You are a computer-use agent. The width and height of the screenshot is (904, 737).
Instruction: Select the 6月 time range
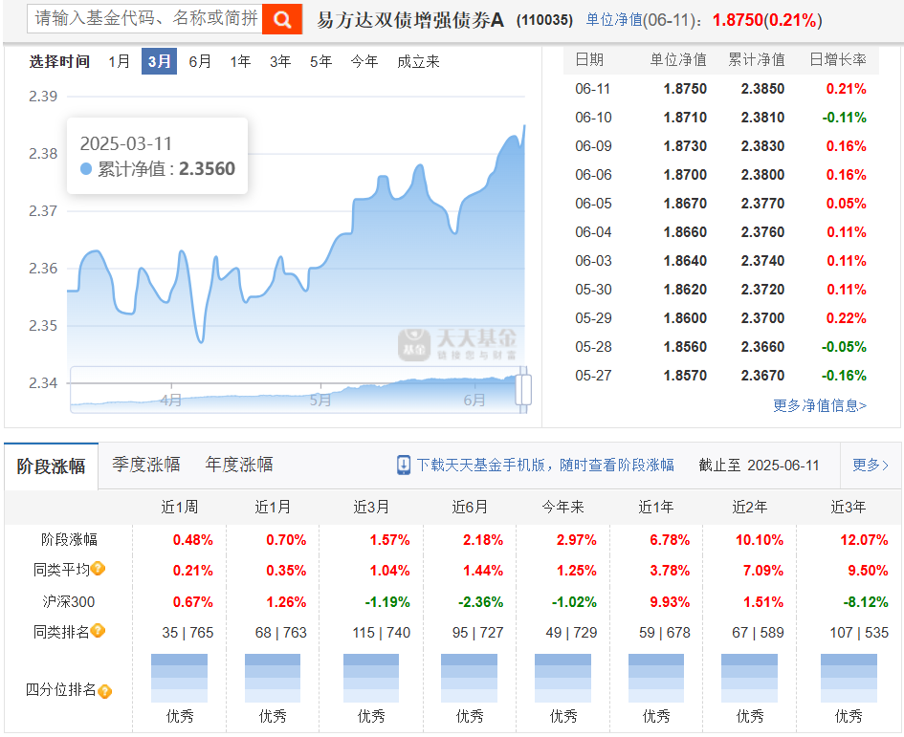200,61
